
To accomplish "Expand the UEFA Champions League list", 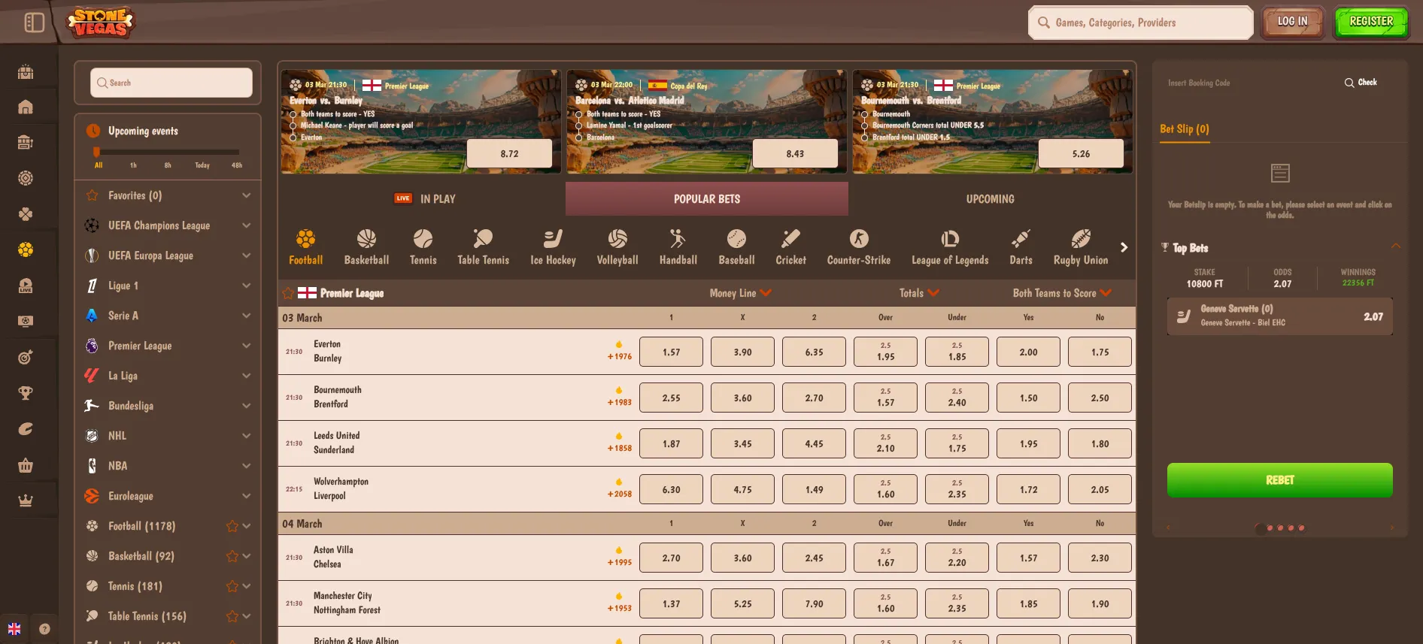I will 246,225.
